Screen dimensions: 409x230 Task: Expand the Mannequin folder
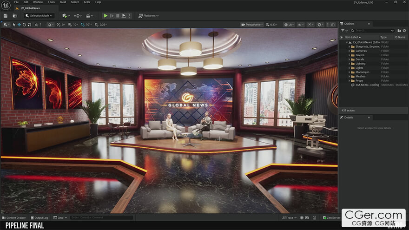(x=349, y=72)
